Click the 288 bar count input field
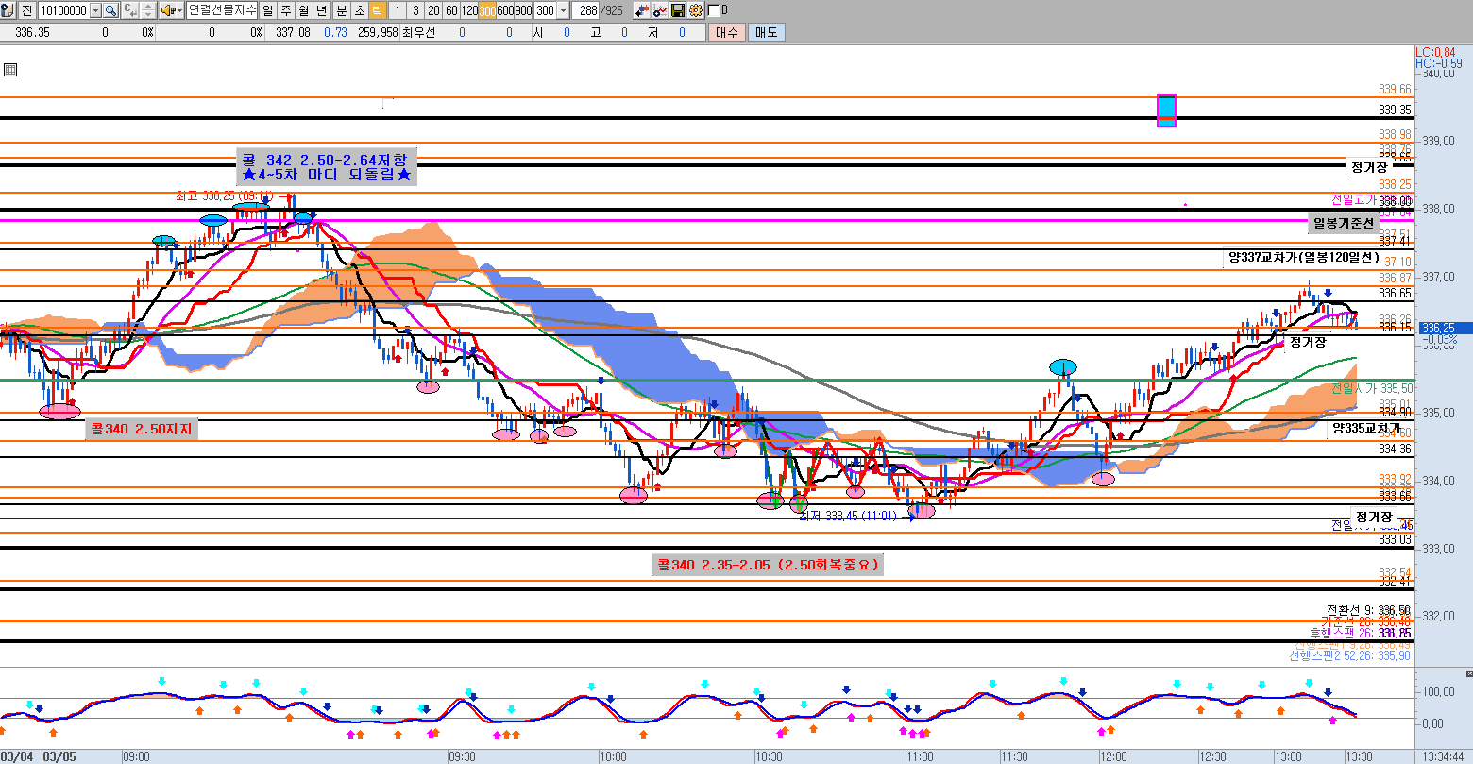This screenshot has width=1473, height=764. coord(587,10)
